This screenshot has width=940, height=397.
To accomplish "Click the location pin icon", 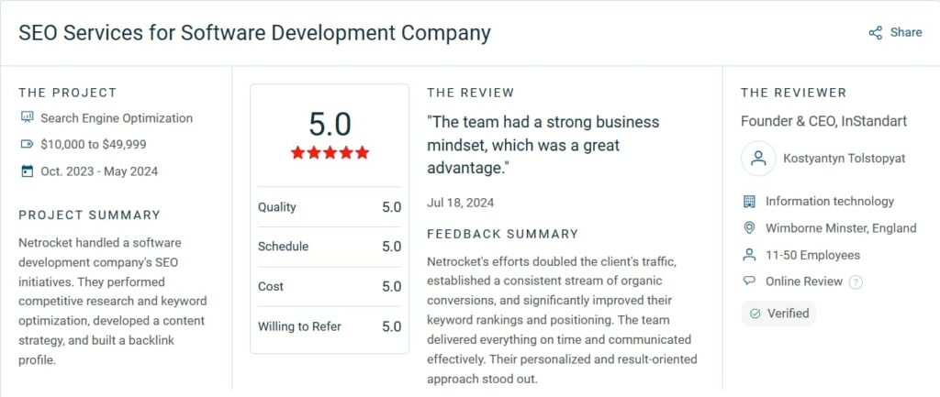I will click(749, 227).
